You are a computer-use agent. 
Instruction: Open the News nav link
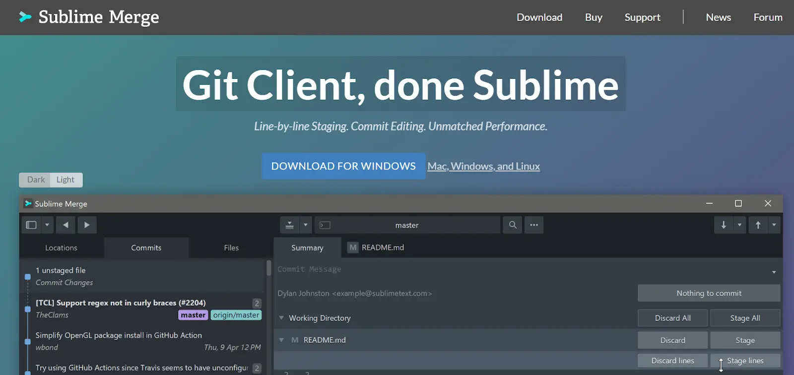(x=718, y=17)
